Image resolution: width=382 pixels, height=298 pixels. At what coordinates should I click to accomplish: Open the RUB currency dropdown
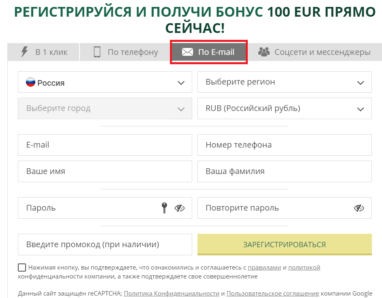click(285, 109)
